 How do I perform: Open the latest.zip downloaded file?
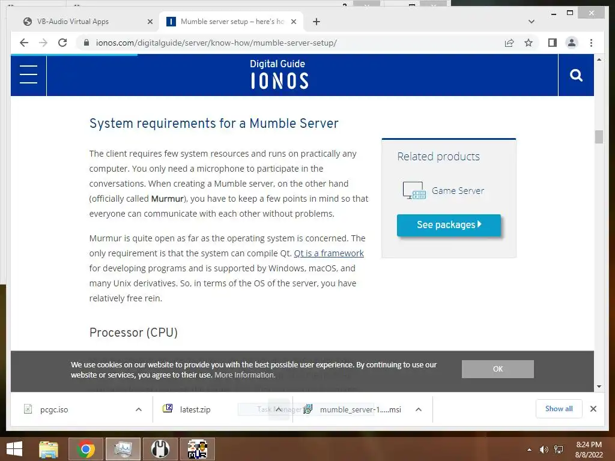(195, 409)
